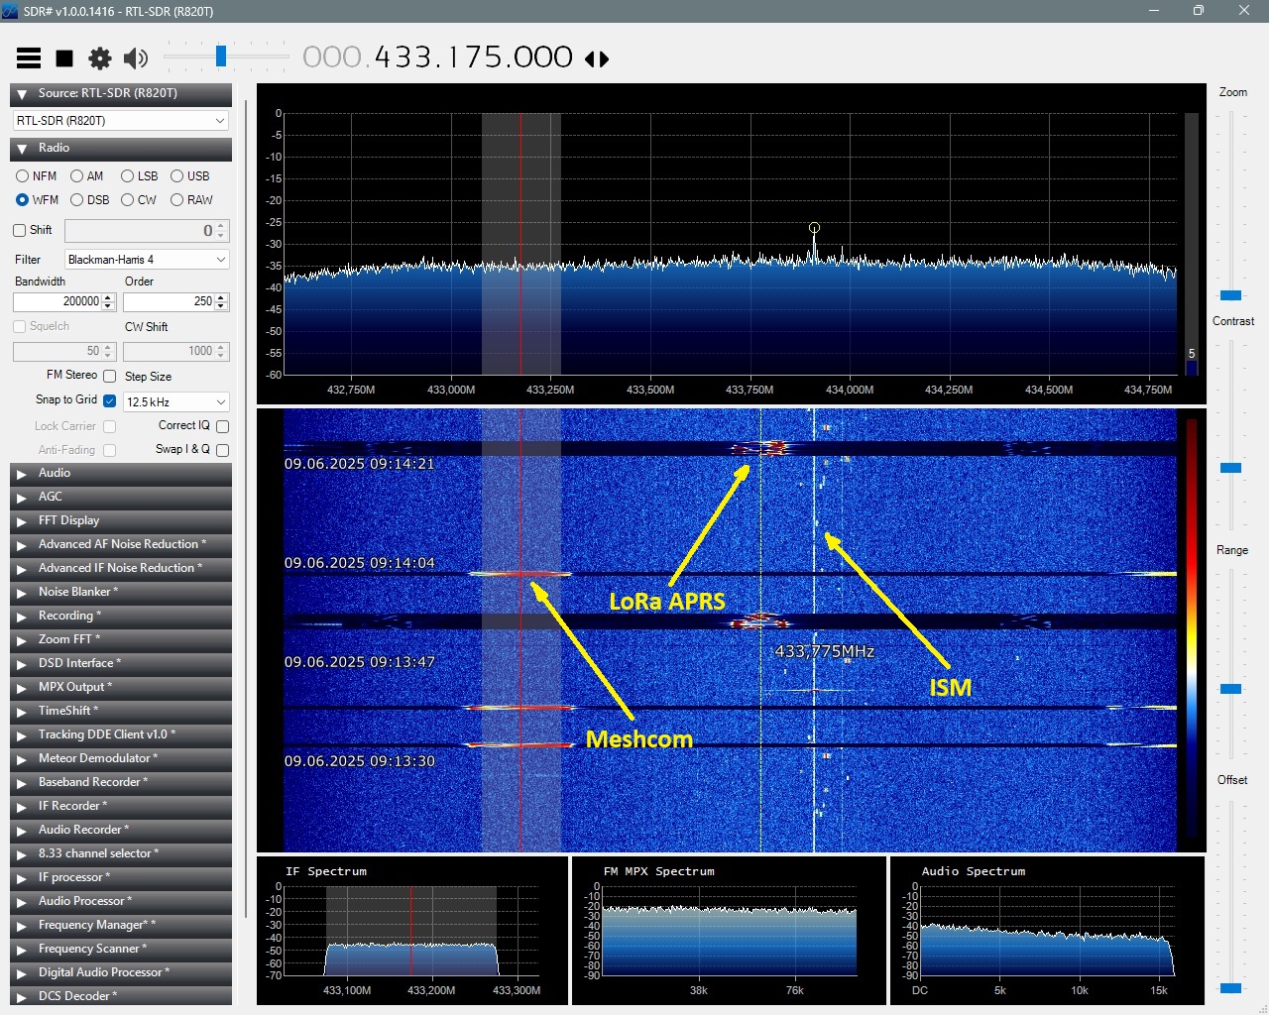Increase Bandwidth with the stepper up arrow
This screenshot has width=1269, height=1015.
(109, 297)
